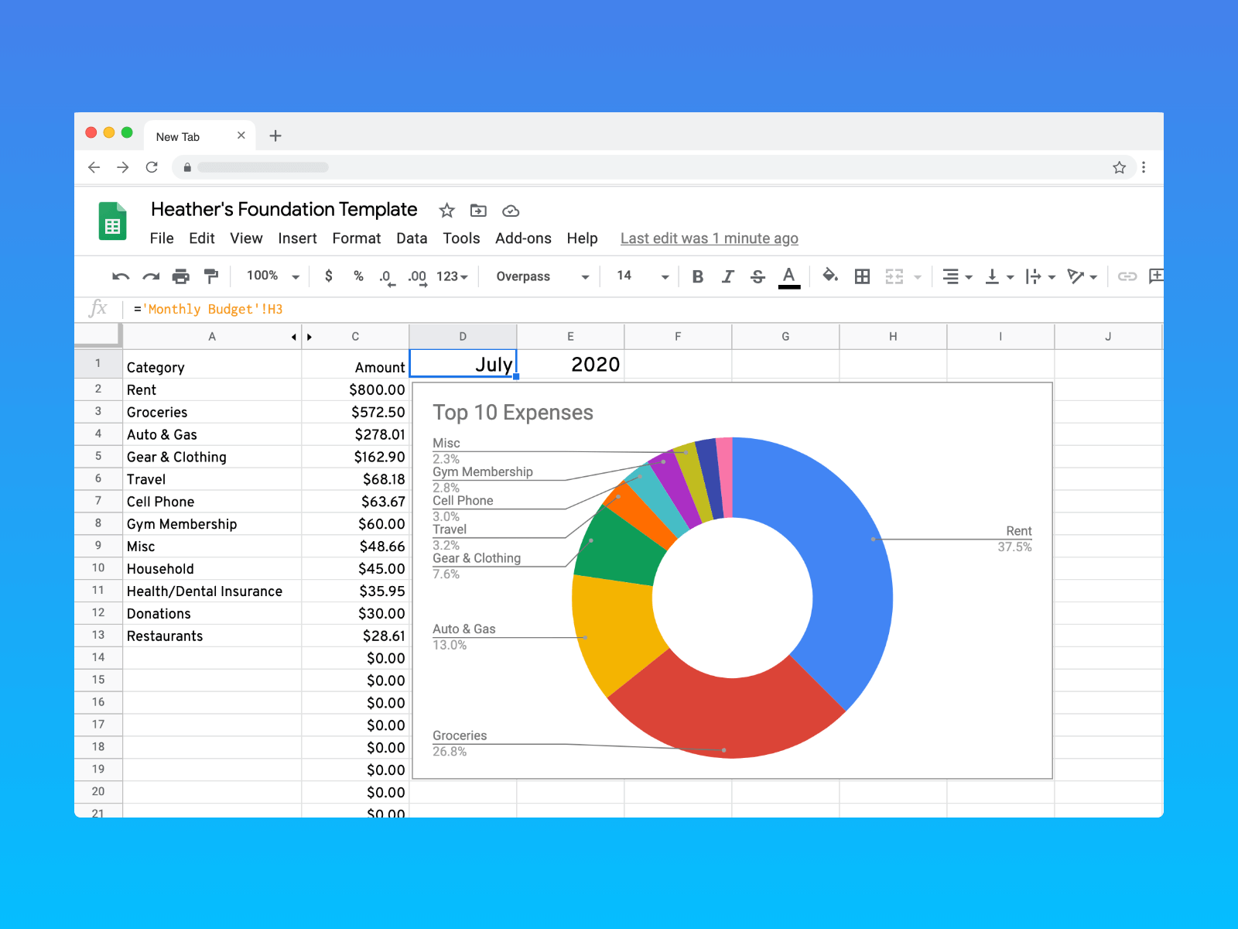The image size is (1238, 929).
Task: Open the Data menu
Action: (x=412, y=238)
